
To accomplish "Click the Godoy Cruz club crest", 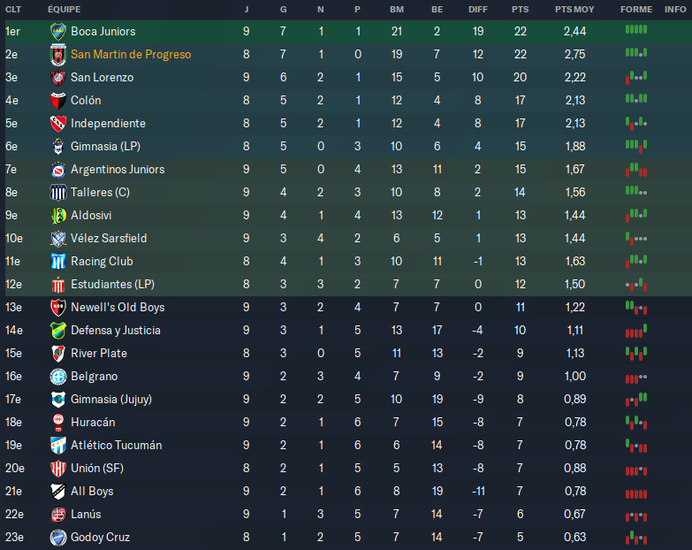I will 58,537.
